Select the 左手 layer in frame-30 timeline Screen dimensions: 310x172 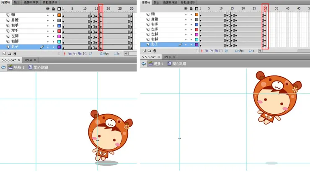[x=170, y=29]
